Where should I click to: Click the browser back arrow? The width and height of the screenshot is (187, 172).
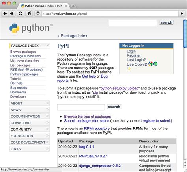tap(5, 13)
